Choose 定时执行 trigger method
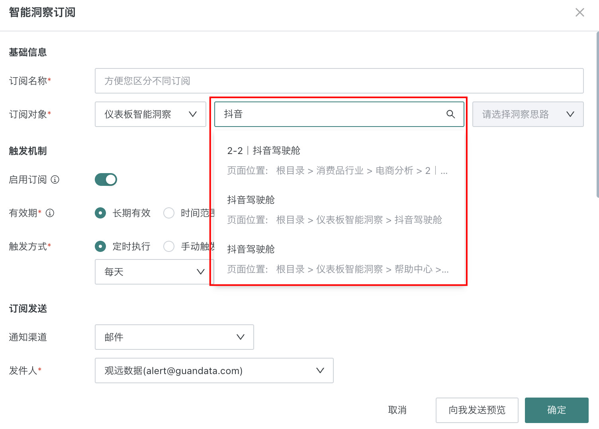 pos(100,246)
